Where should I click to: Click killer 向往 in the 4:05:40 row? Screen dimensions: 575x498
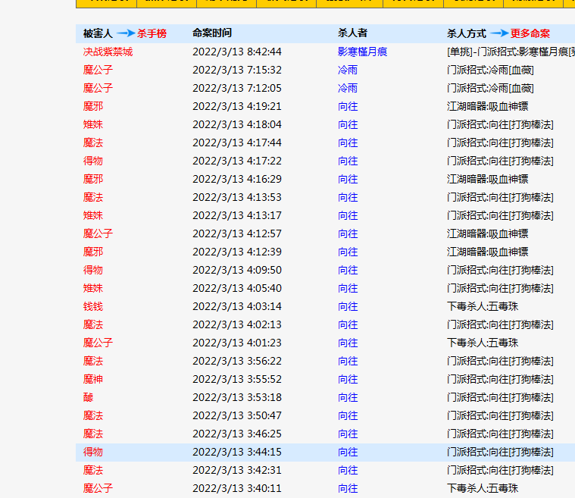(348, 289)
